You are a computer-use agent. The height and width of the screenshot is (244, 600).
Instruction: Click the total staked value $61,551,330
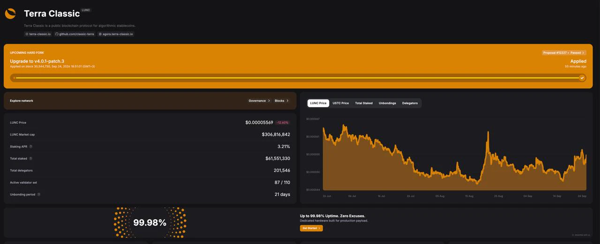277,158
